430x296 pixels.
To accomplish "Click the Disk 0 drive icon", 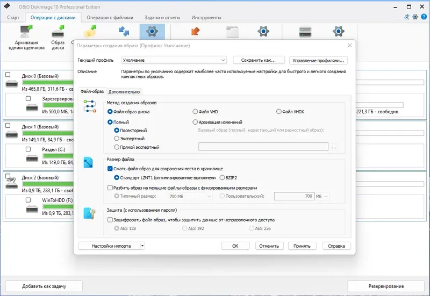I will (12, 84).
